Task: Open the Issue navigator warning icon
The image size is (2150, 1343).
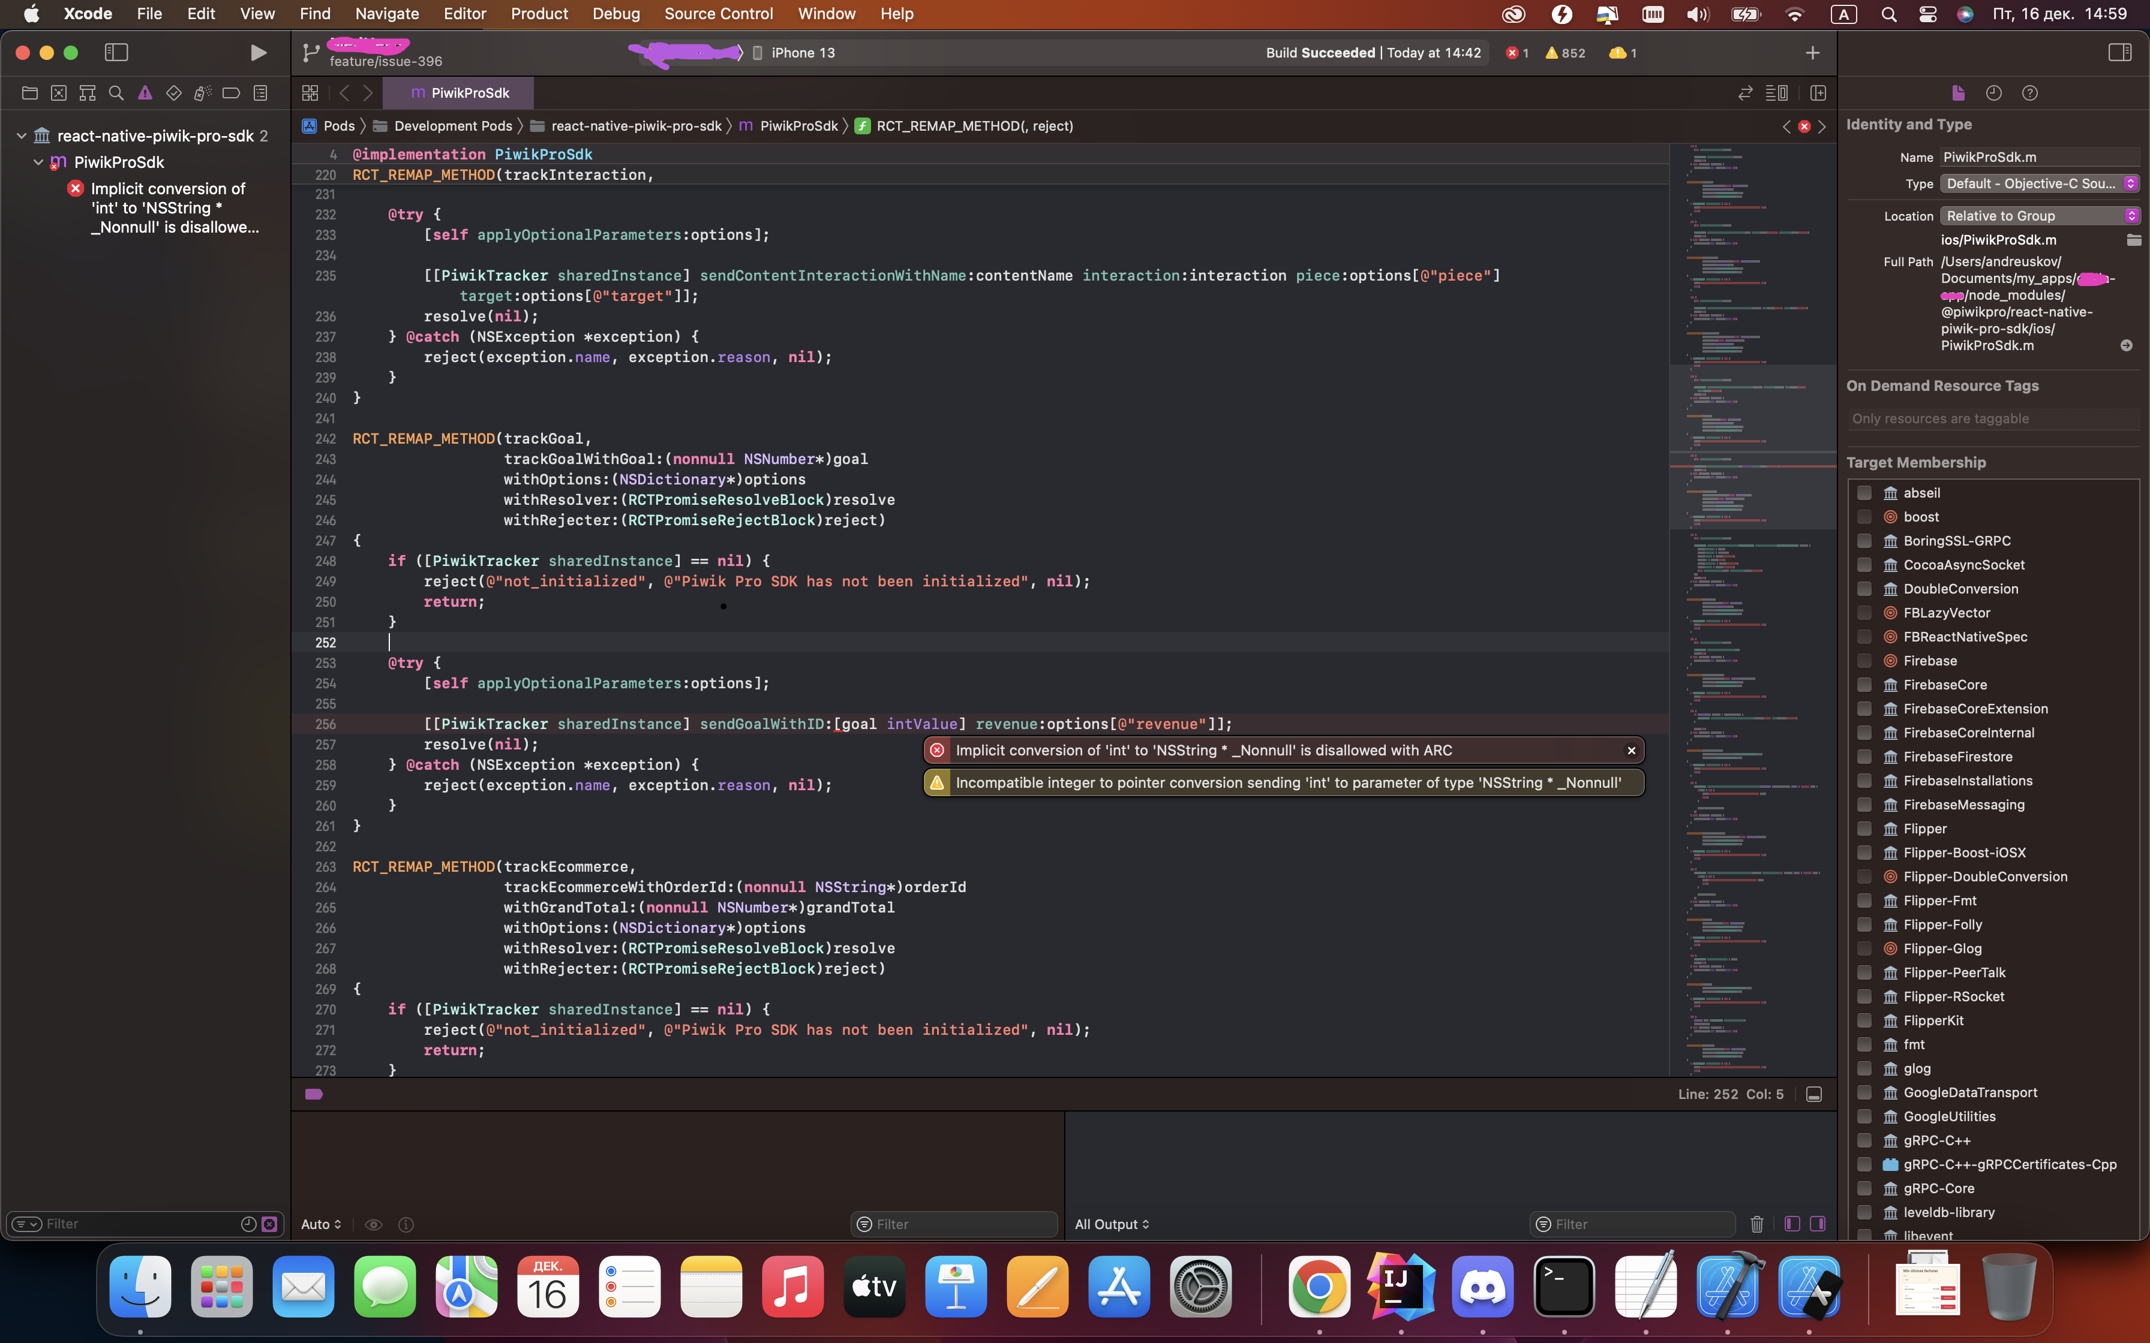Action: click(145, 94)
